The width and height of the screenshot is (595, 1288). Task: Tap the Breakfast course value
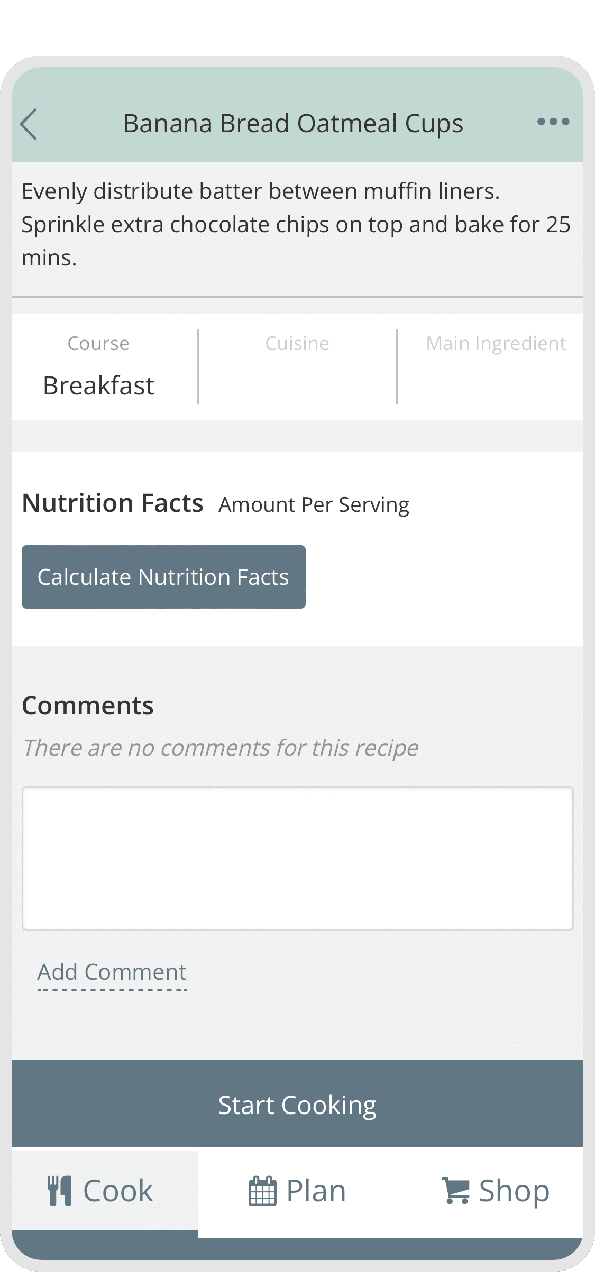98,385
